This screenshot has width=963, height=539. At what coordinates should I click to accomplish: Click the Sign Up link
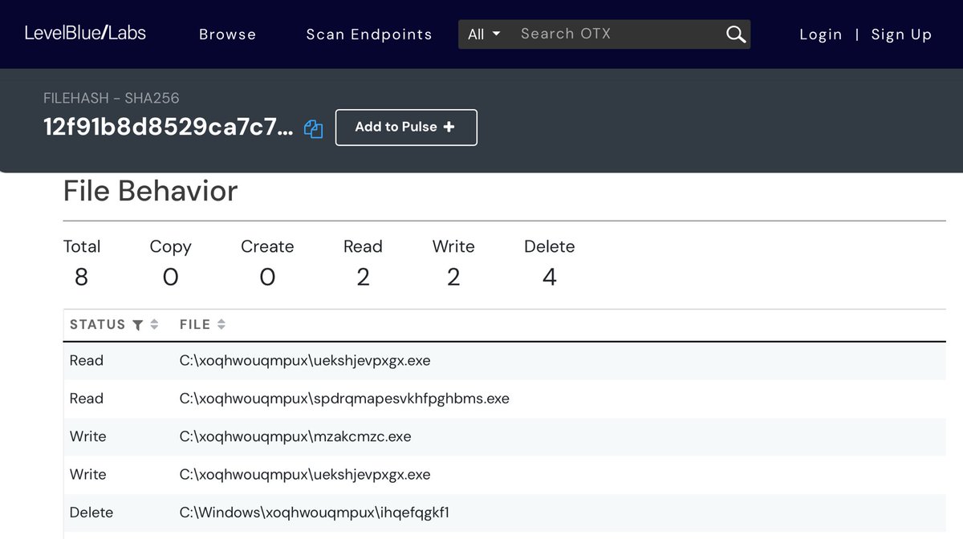click(901, 34)
